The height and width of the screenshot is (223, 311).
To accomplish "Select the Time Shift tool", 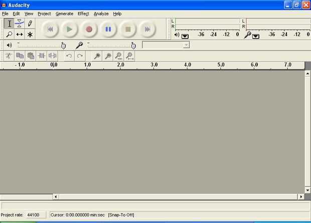I will [20, 34].
